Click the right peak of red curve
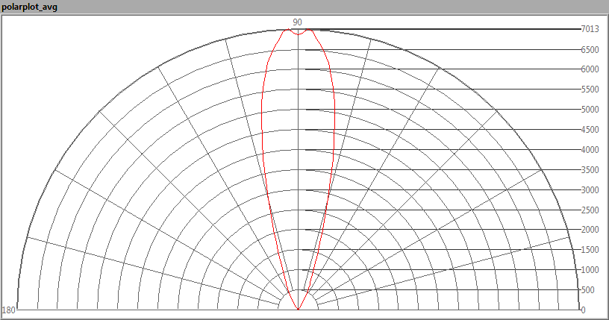 coord(308,30)
